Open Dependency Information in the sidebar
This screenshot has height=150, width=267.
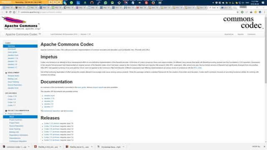tap(18, 135)
